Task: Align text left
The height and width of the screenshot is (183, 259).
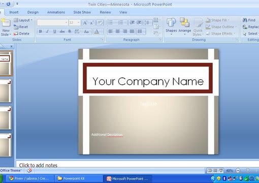Action: coord(111,32)
